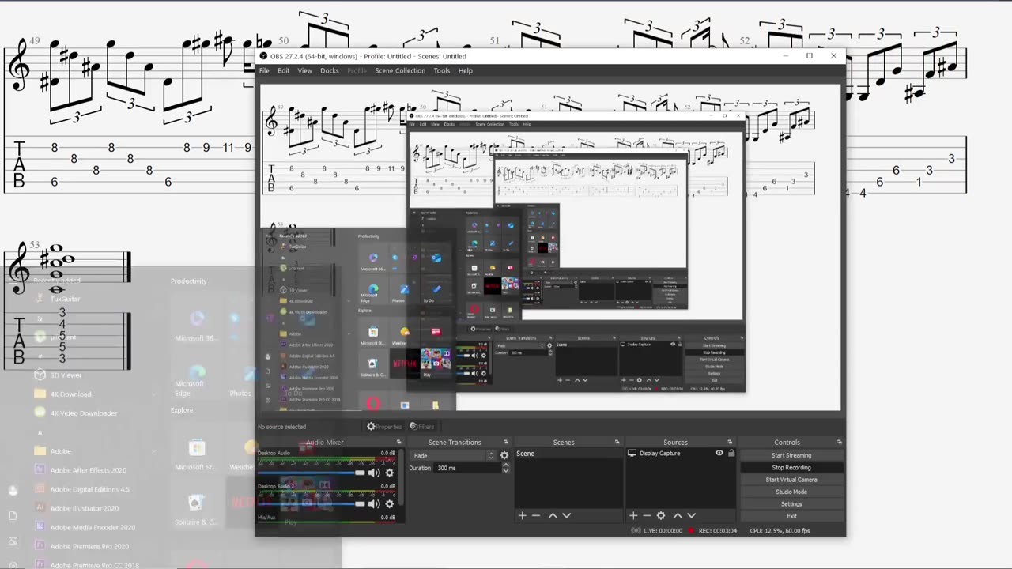Viewport: 1012px width, 569px height.
Task: Click the Adobe Media Encoder 2020 icon
Action: click(40, 527)
